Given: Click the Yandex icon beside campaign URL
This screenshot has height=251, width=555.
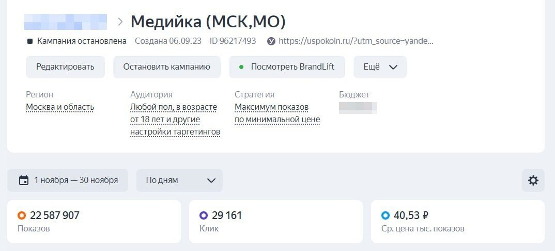Looking at the screenshot, I should click(x=271, y=41).
